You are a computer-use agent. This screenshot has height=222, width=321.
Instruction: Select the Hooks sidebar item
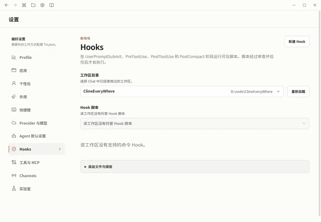(x=37, y=149)
